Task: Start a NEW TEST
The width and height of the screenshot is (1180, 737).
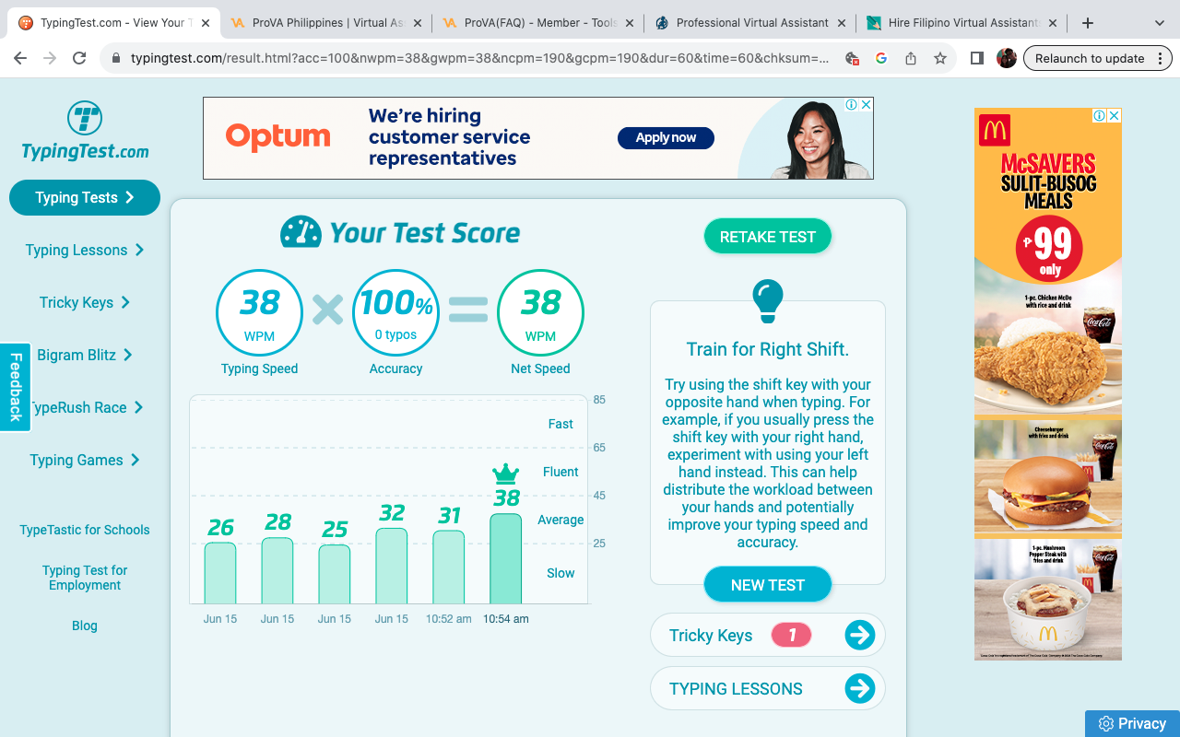Action: click(768, 585)
